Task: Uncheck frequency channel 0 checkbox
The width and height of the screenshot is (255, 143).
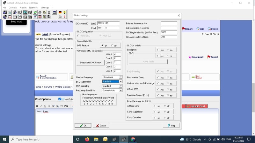Action: pos(84,101)
